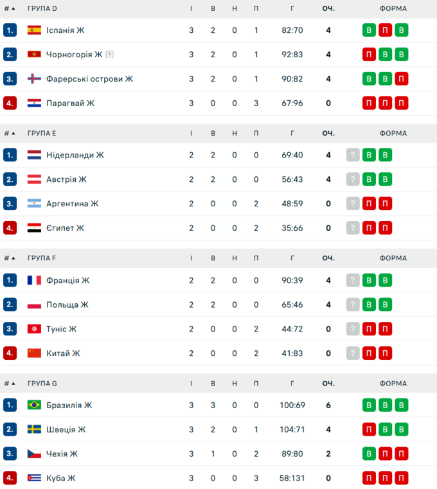Click the Sweden flag icon

tap(34, 429)
